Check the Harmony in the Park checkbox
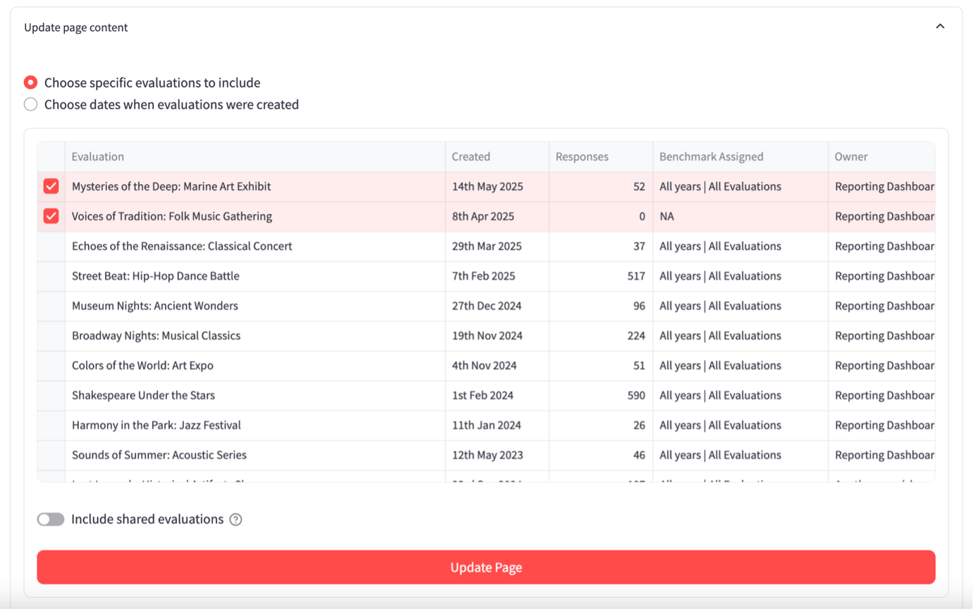This screenshot has height=612, width=976. pos(51,425)
